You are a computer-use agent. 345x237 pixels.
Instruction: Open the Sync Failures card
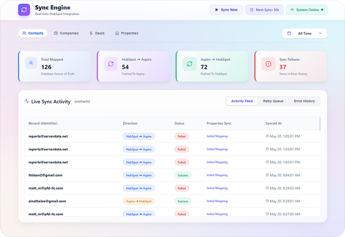click(291, 66)
